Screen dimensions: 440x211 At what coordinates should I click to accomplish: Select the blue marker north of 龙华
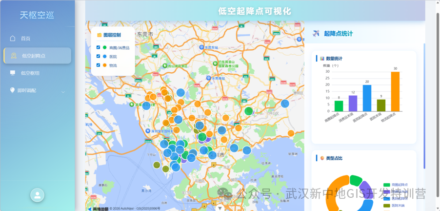(180, 92)
